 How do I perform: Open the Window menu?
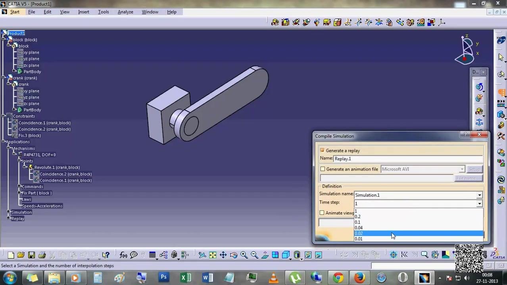pos(150,12)
